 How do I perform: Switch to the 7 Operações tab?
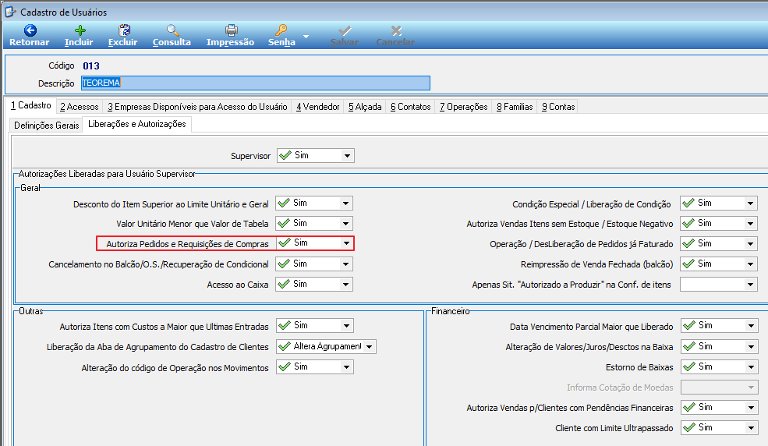463,107
